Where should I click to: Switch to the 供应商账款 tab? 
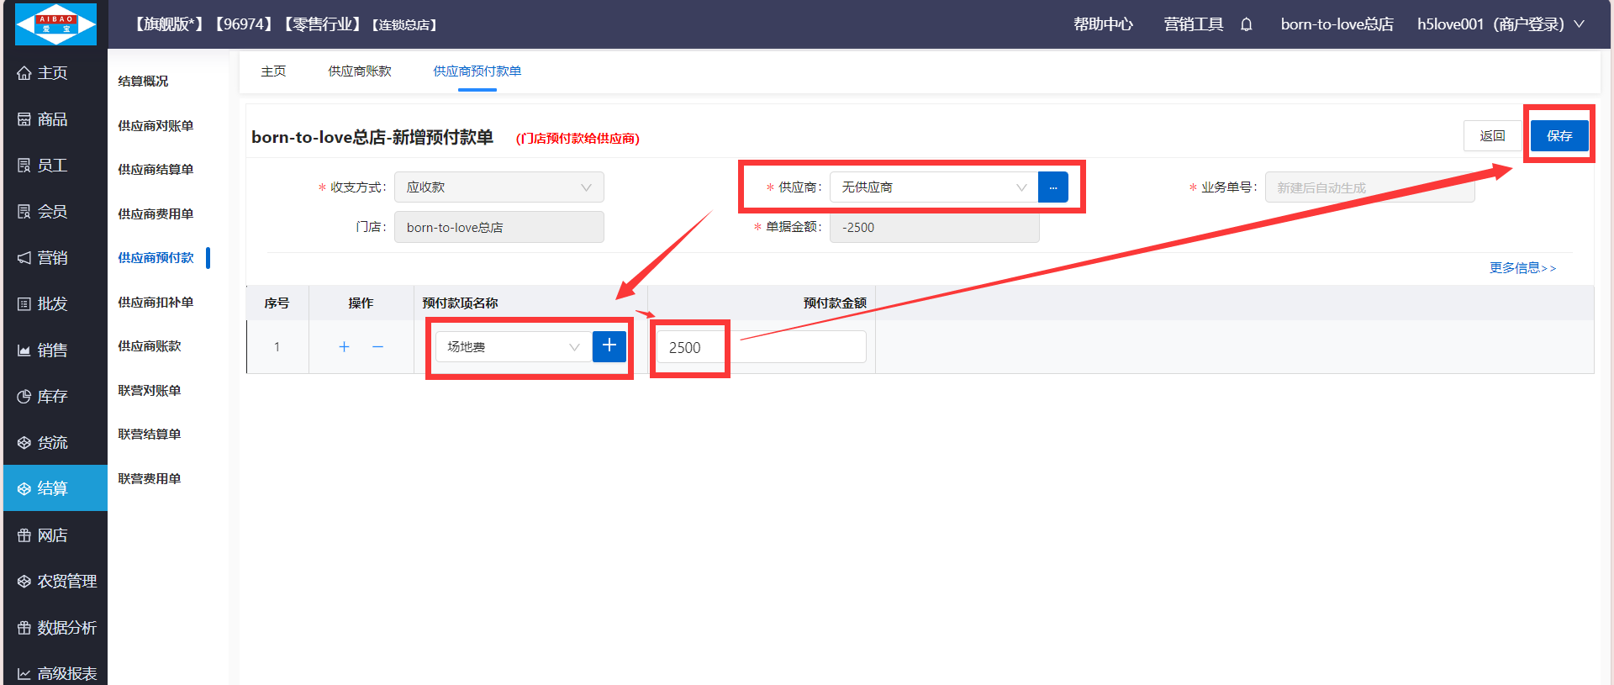(359, 71)
